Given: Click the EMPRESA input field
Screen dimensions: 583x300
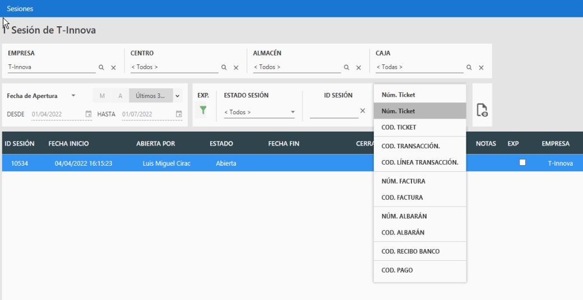Looking at the screenshot, I should (52, 67).
